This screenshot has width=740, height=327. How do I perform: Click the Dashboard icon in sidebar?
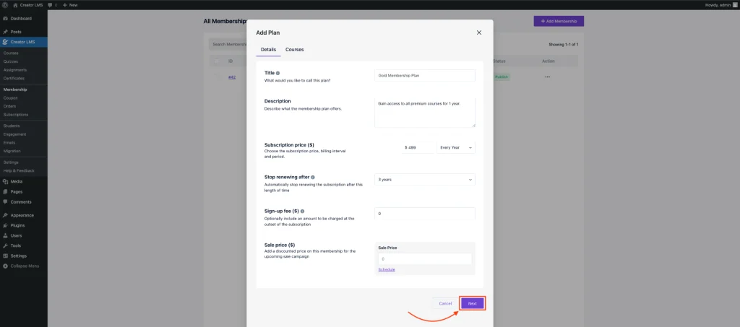tap(5, 18)
